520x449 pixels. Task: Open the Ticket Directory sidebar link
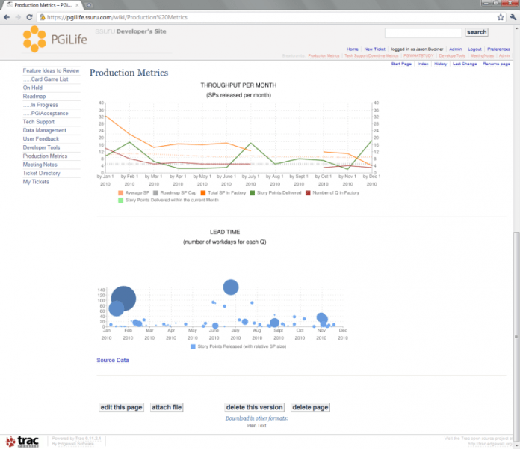(x=41, y=174)
